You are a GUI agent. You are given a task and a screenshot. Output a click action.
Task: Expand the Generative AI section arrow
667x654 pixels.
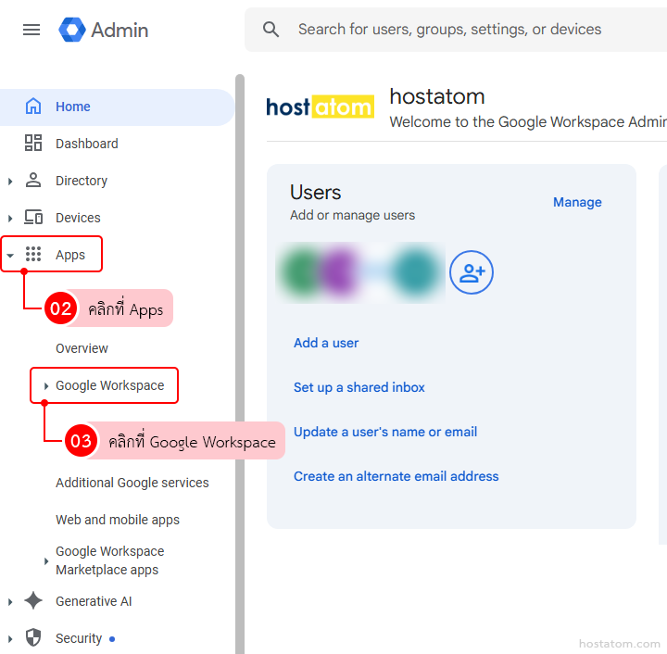[x=10, y=602]
